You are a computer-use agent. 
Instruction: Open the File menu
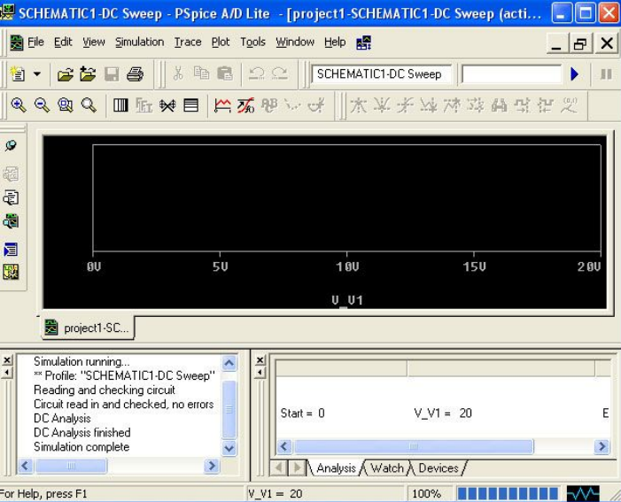[35, 42]
